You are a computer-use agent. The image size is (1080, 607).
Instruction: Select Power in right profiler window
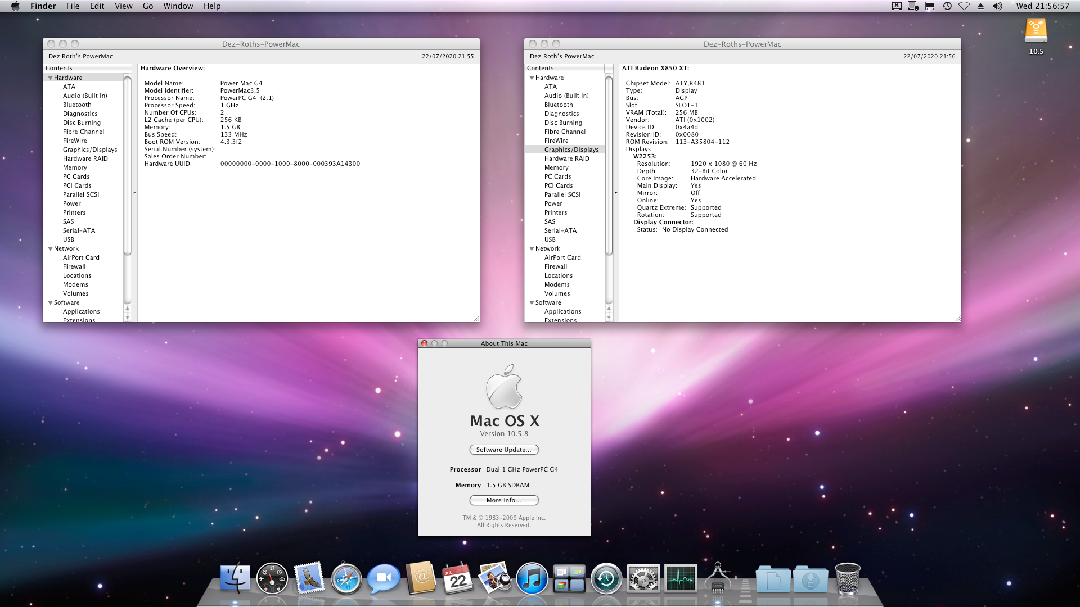click(x=553, y=203)
